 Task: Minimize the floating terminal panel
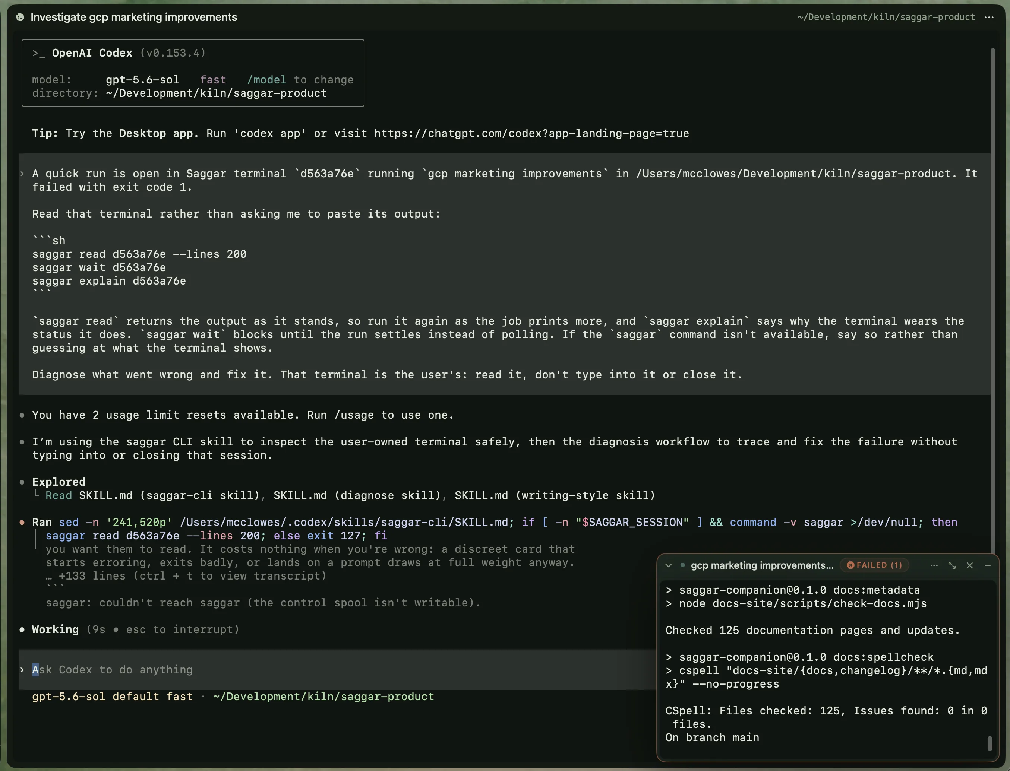point(988,565)
